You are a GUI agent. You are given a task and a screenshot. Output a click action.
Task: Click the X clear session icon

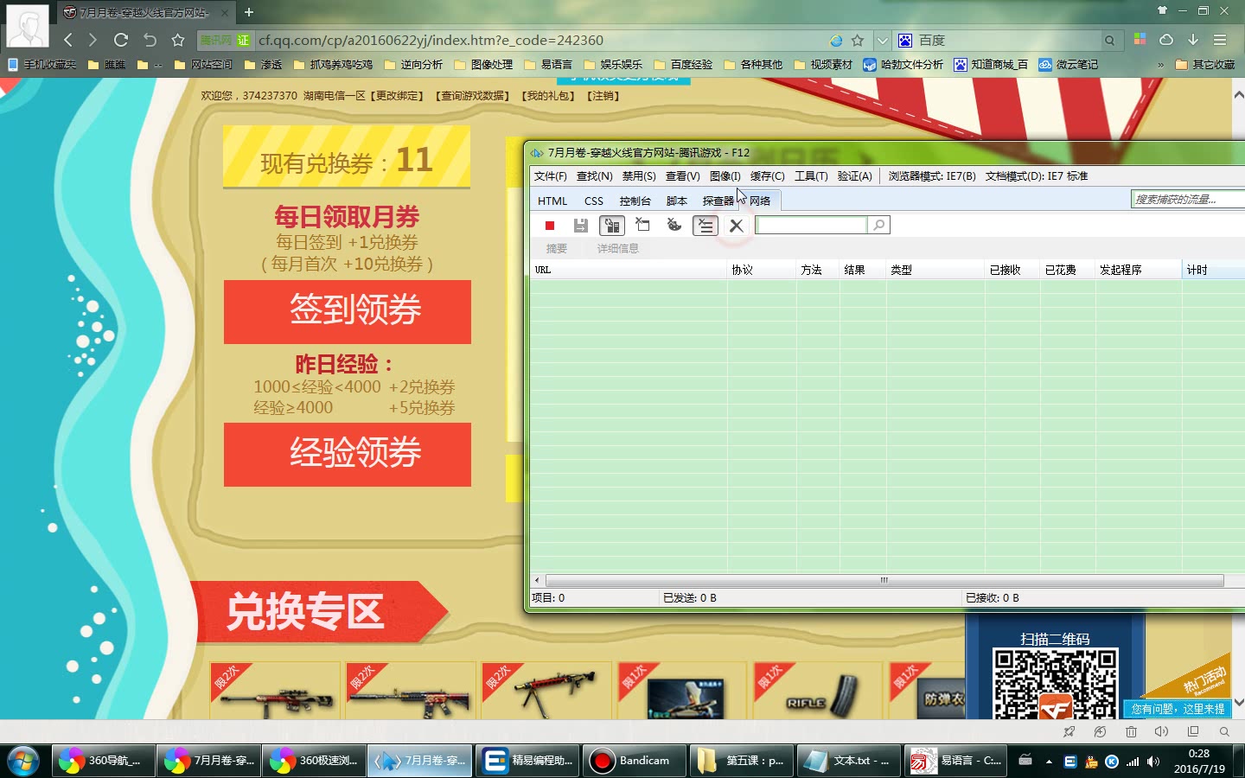click(x=737, y=226)
